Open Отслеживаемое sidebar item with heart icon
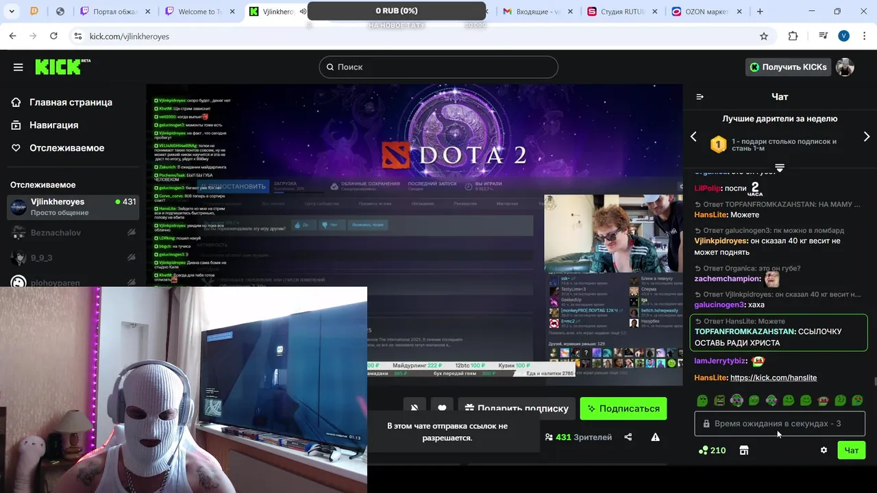This screenshot has width=877, height=493. click(x=58, y=148)
